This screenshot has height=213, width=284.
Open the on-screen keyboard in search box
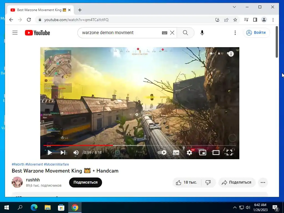[x=164, y=33]
